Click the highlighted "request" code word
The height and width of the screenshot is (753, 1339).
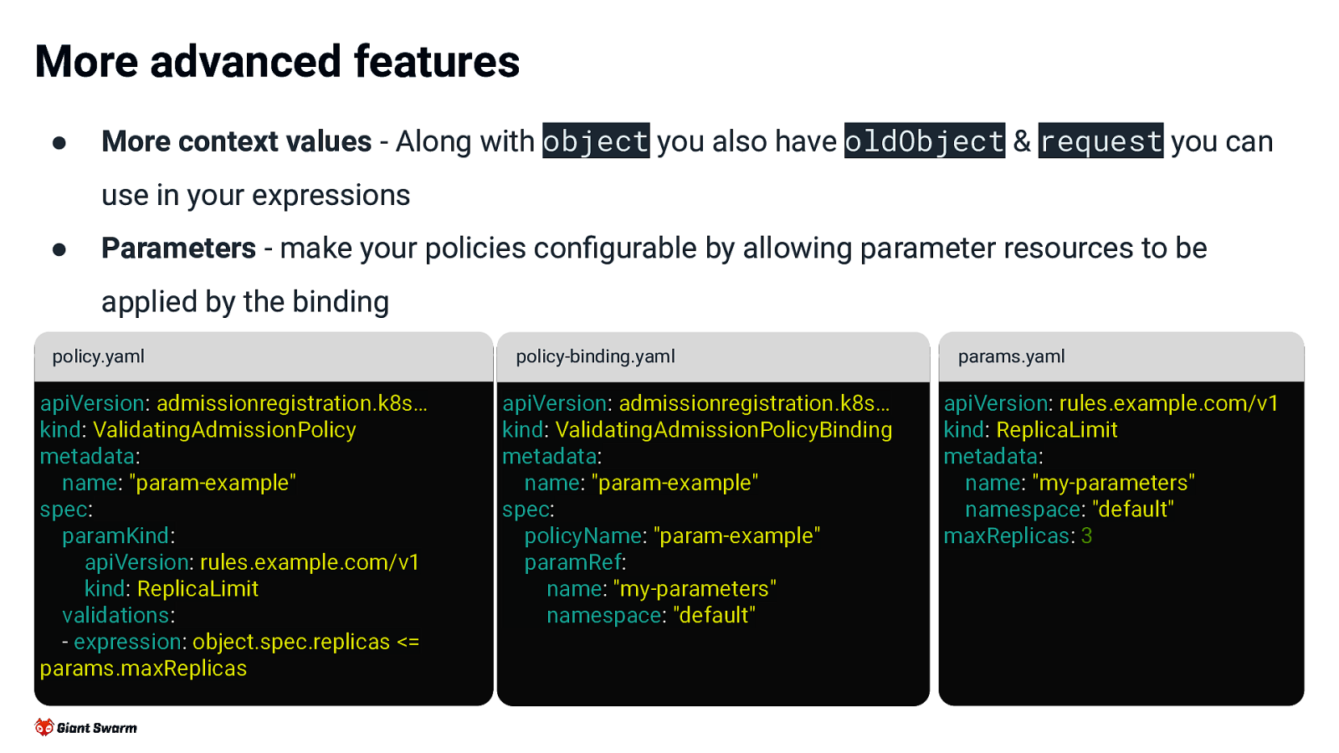[x=1100, y=141]
